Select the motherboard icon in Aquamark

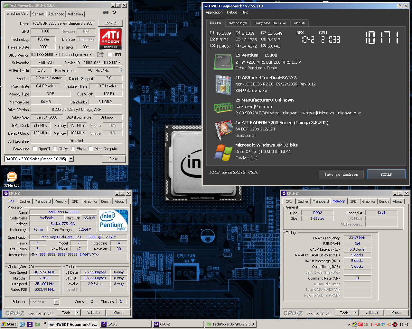[x=223, y=85]
